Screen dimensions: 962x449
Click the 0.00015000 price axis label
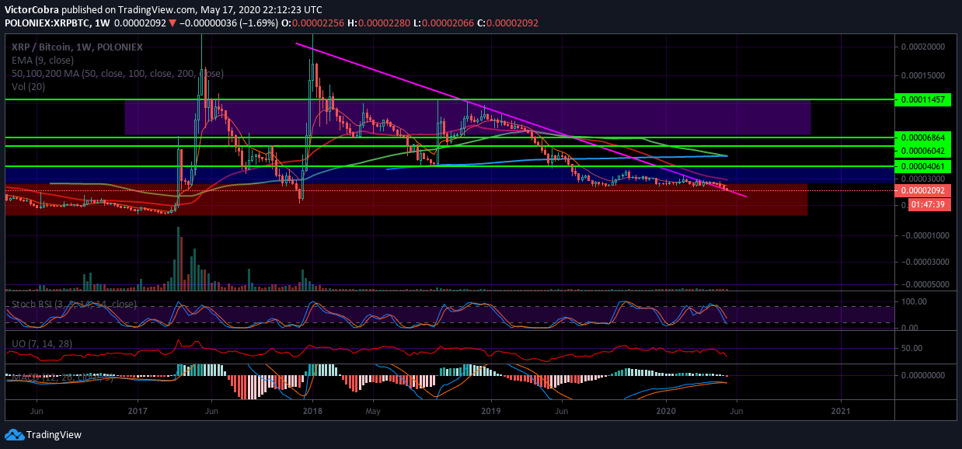pos(924,75)
